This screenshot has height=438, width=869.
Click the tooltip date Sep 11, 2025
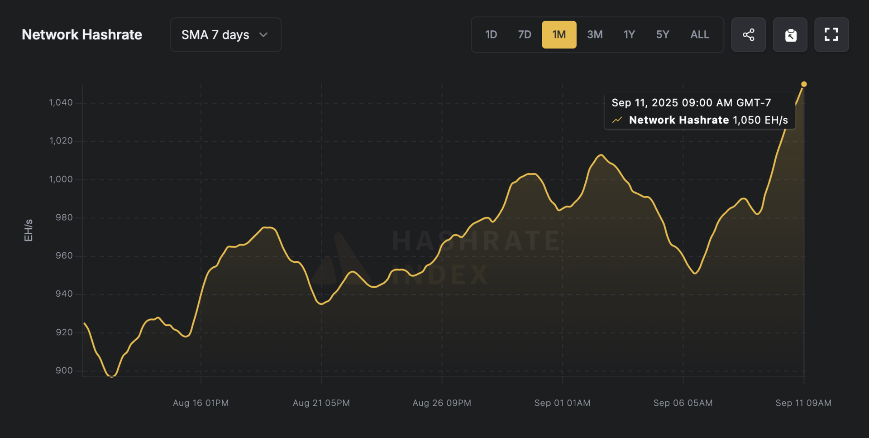[x=645, y=103]
